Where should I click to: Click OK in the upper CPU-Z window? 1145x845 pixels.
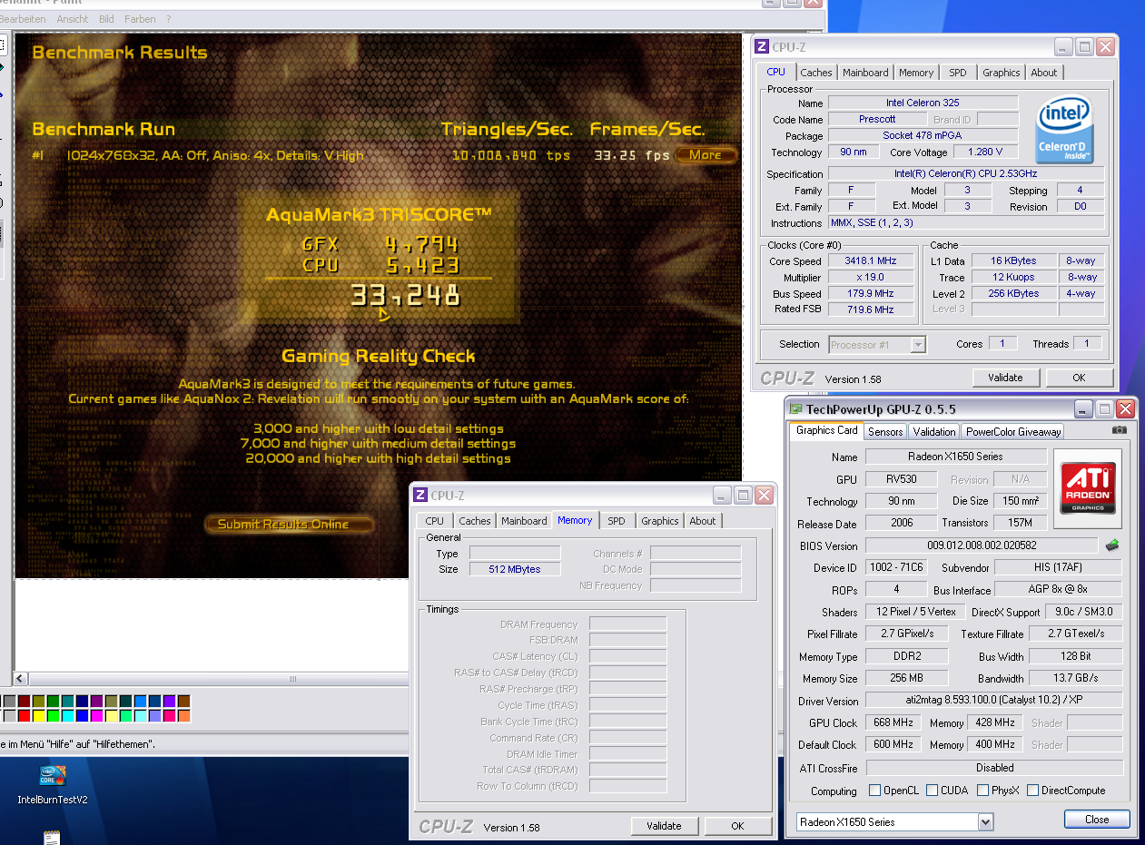coord(1079,378)
